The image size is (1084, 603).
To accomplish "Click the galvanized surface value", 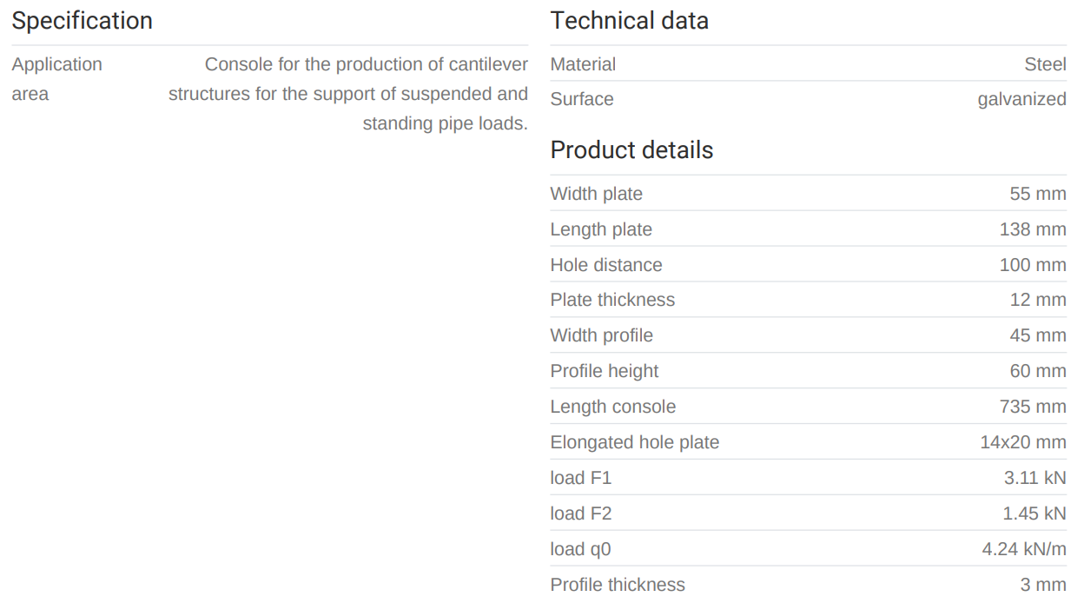I will click(x=1021, y=99).
